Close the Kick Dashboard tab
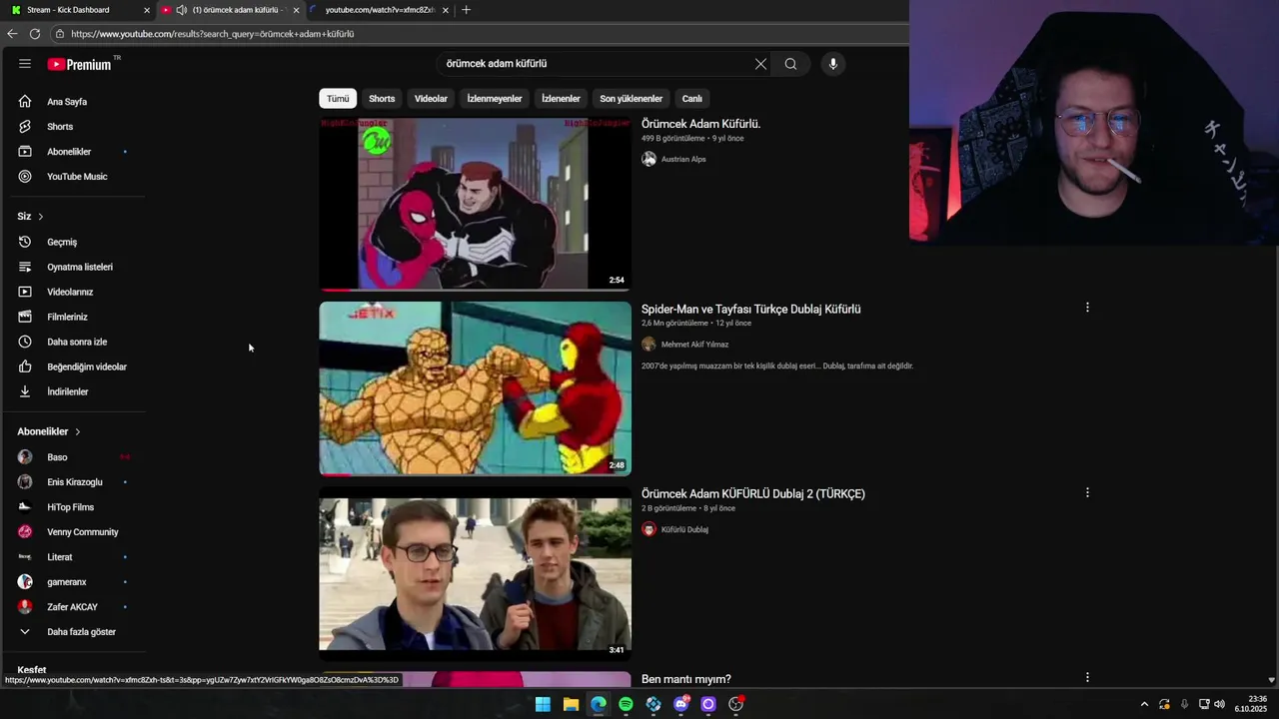The height and width of the screenshot is (719, 1279). click(x=147, y=10)
